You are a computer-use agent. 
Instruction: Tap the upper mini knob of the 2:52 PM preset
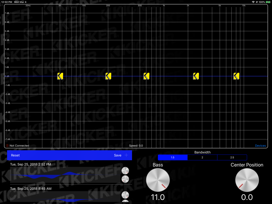[125, 171]
